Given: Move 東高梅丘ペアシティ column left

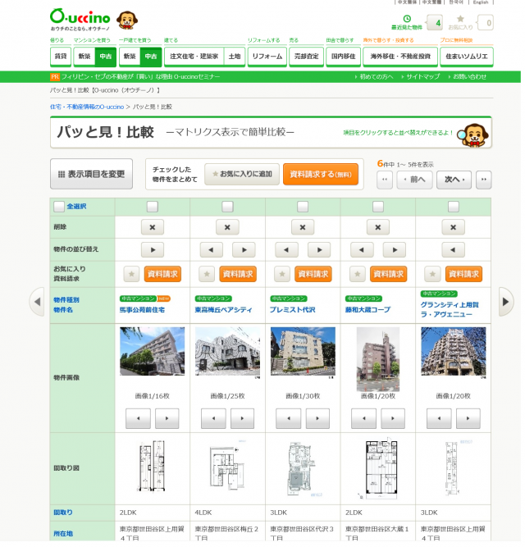Looking at the screenshot, I should pos(212,252).
